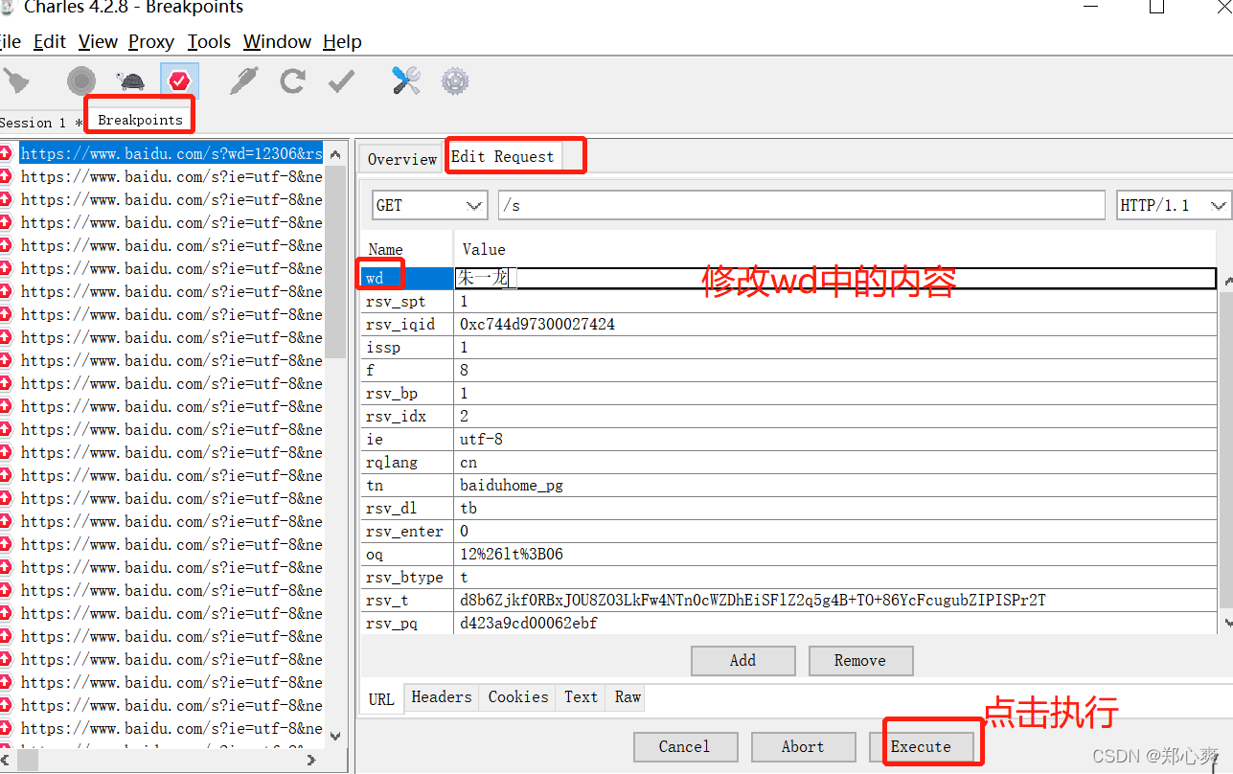Click the rsv_pq value d423a9cd00062ebf
This screenshot has width=1233, height=774.
(x=529, y=623)
